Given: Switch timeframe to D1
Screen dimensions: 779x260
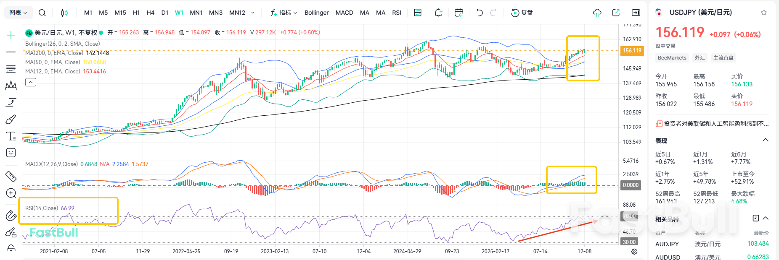Looking at the screenshot, I should tap(165, 13).
